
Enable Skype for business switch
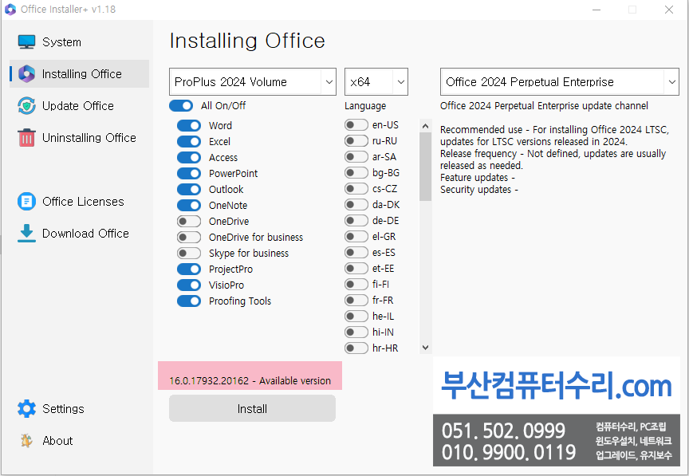[x=189, y=254]
